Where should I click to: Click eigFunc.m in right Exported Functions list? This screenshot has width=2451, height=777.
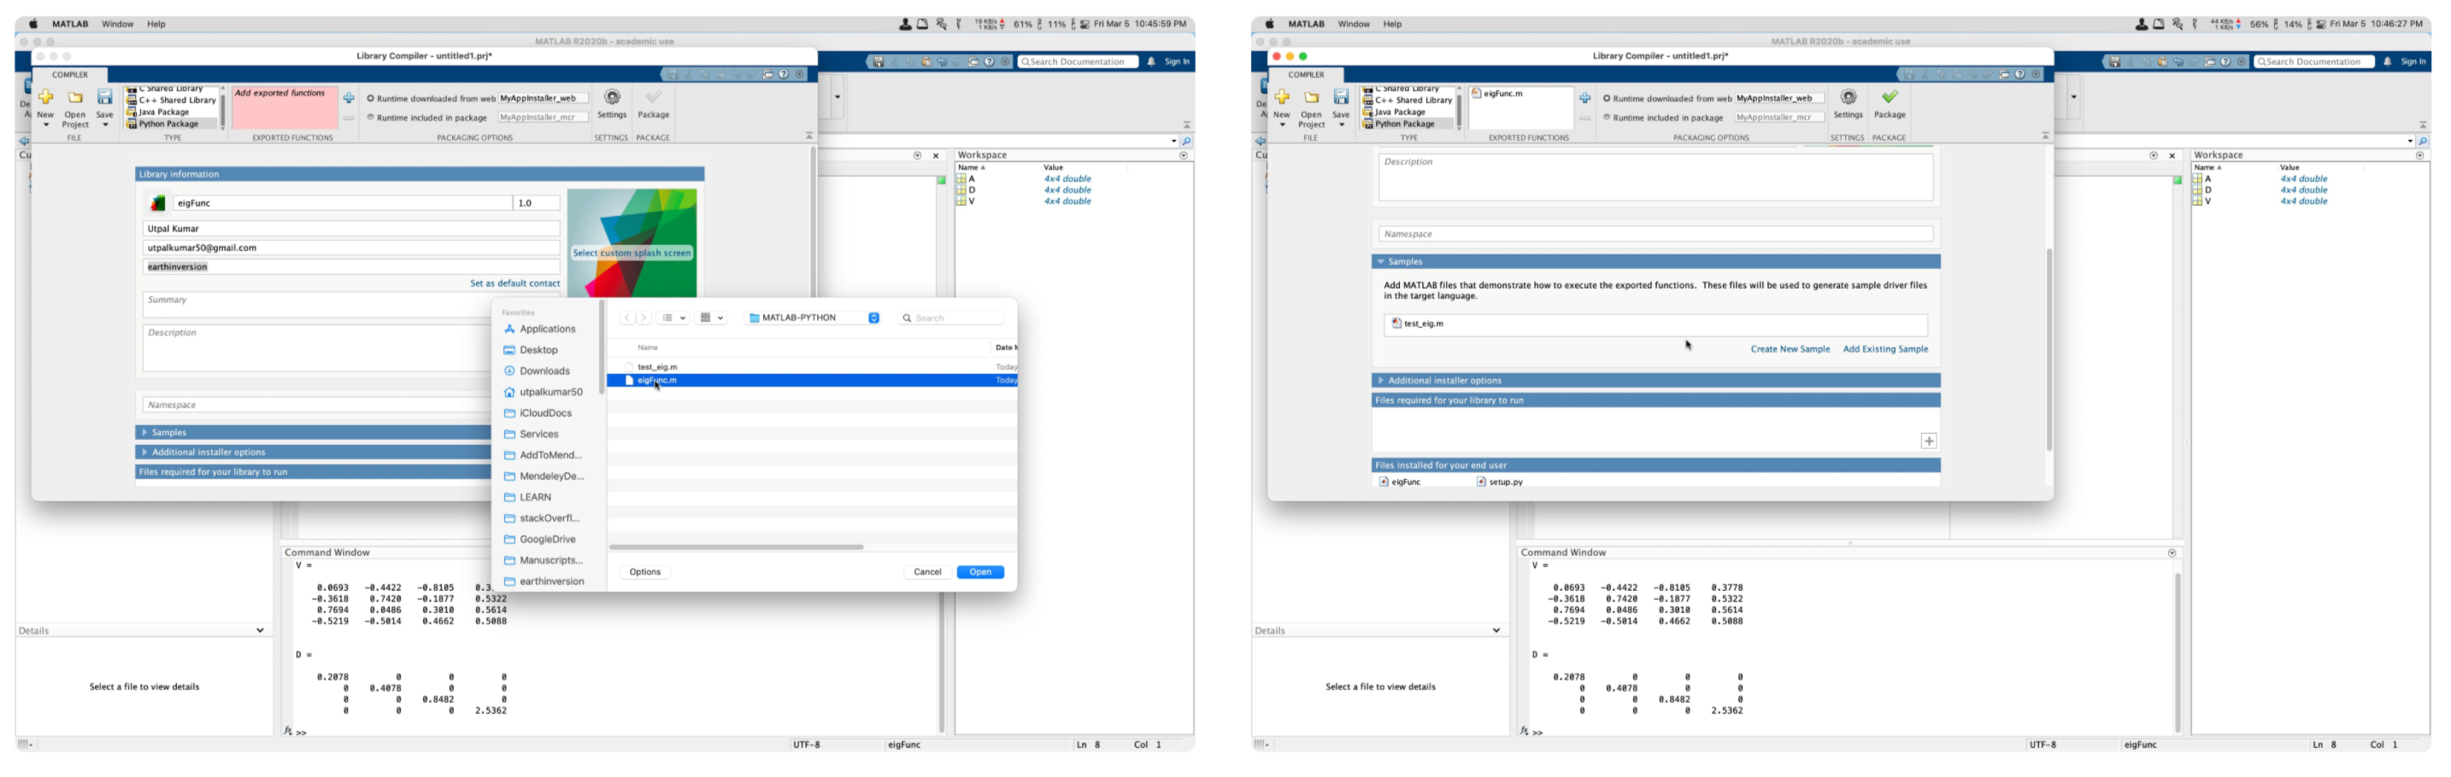[x=1503, y=94]
